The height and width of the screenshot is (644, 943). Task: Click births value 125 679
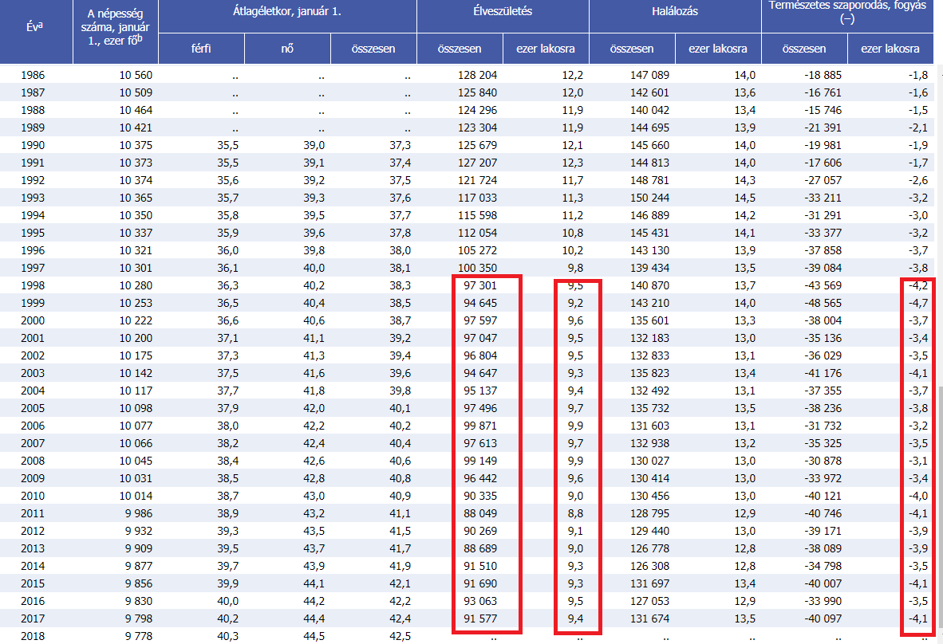pos(478,145)
